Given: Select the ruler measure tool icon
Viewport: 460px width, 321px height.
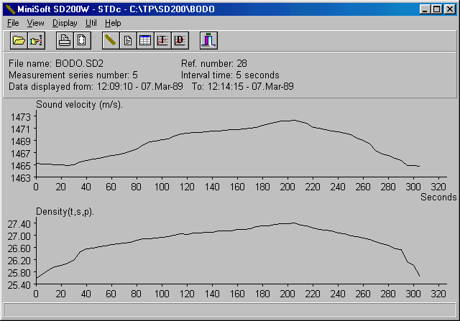Looking at the screenshot, I should click(x=110, y=40).
